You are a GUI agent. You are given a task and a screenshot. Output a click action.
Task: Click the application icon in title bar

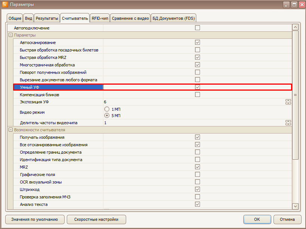tap(5, 4)
